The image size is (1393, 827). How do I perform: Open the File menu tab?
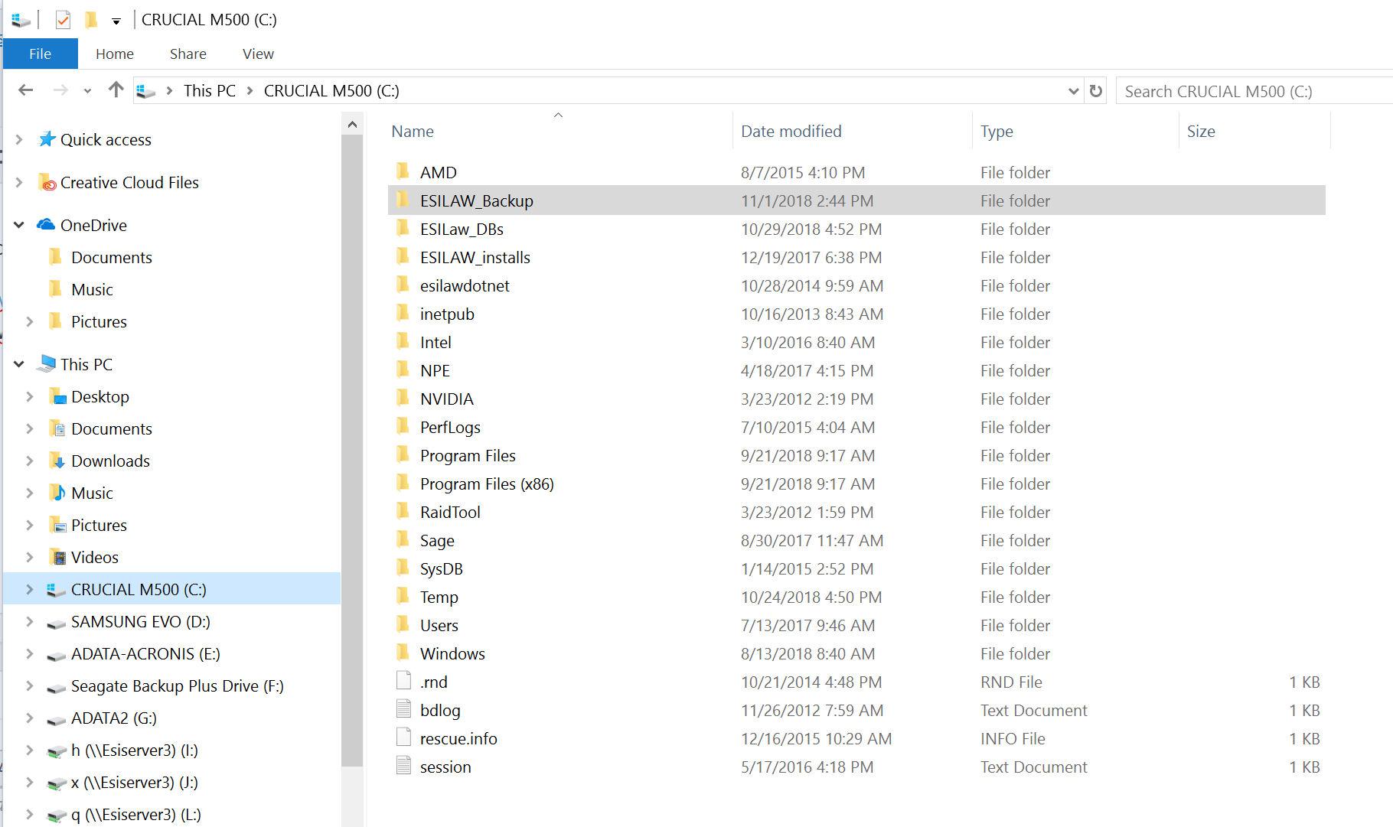pyautogui.click(x=40, y=54)
